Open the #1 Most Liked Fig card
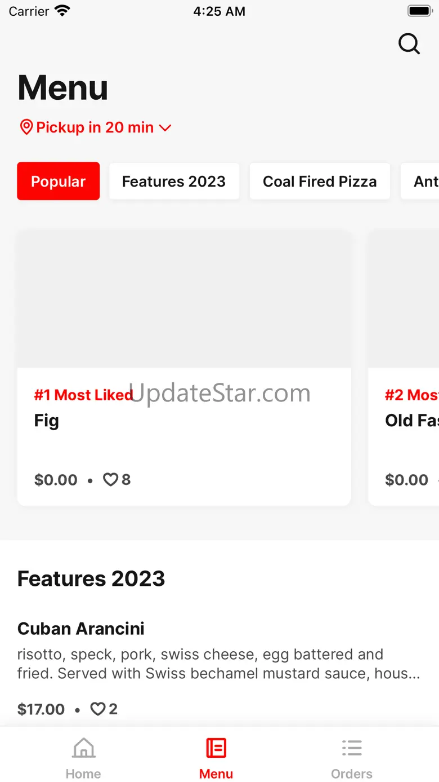 point(184,368)
